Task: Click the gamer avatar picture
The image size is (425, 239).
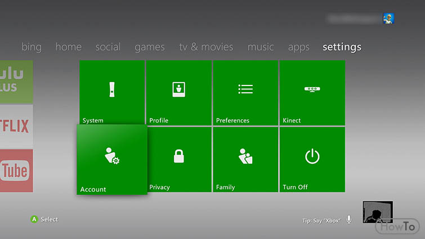Action: point(388,19)
